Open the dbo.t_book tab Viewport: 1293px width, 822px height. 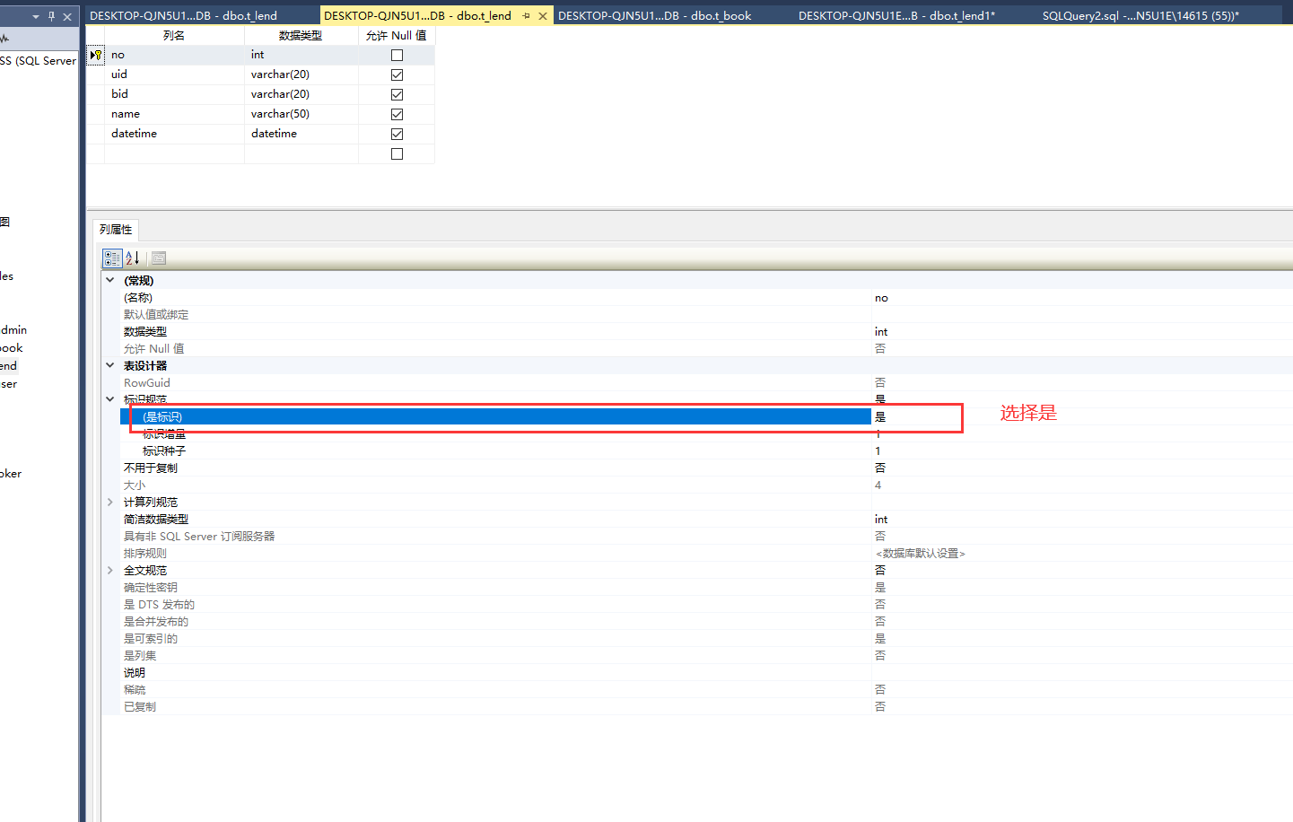point(655,16)
